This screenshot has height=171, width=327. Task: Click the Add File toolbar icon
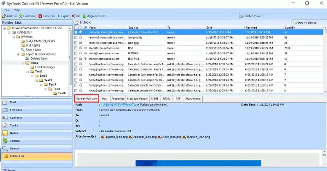coord(4,16)
